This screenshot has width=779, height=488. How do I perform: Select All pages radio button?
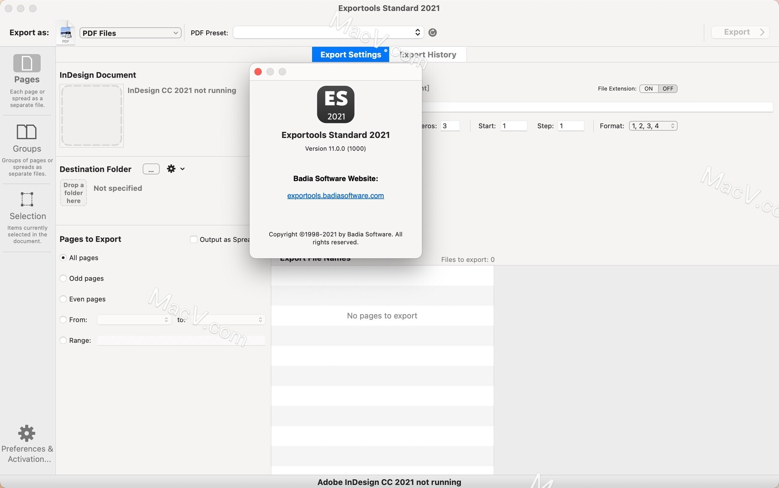[x=63, y=258]
